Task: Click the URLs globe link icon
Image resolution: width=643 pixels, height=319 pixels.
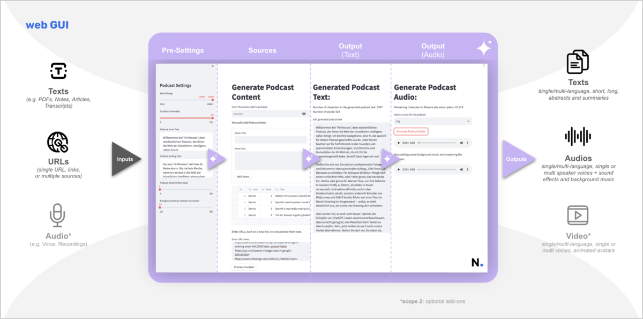Action: (58, 143)
